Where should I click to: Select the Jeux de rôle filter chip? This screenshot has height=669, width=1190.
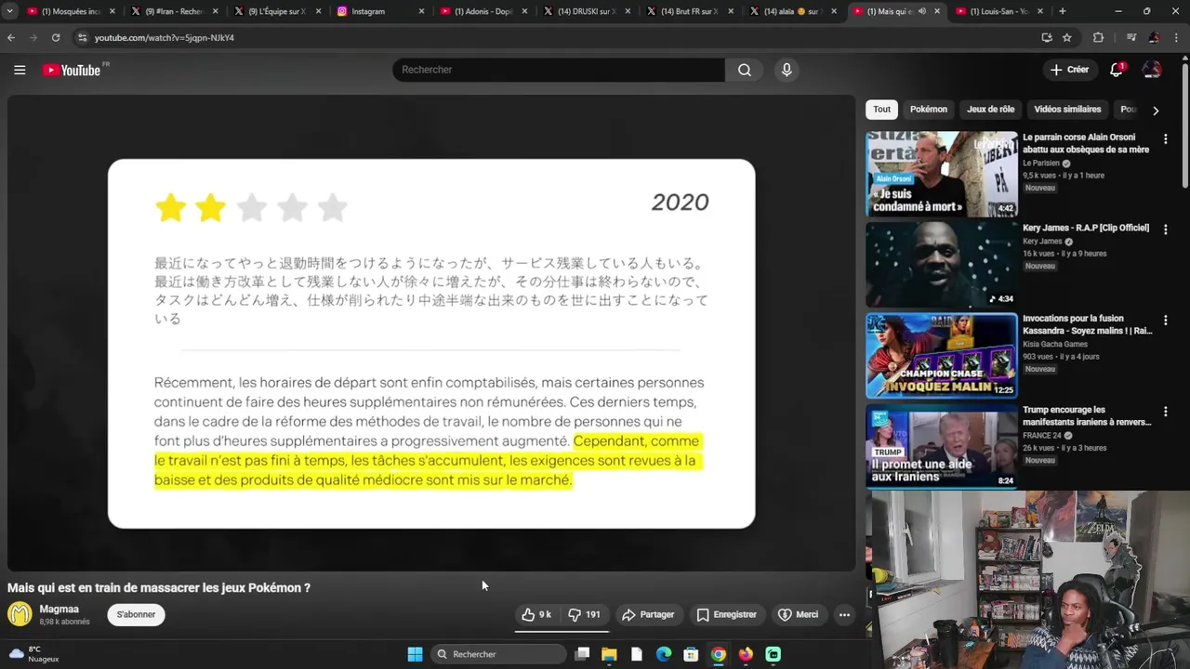[x=990, y=110]
